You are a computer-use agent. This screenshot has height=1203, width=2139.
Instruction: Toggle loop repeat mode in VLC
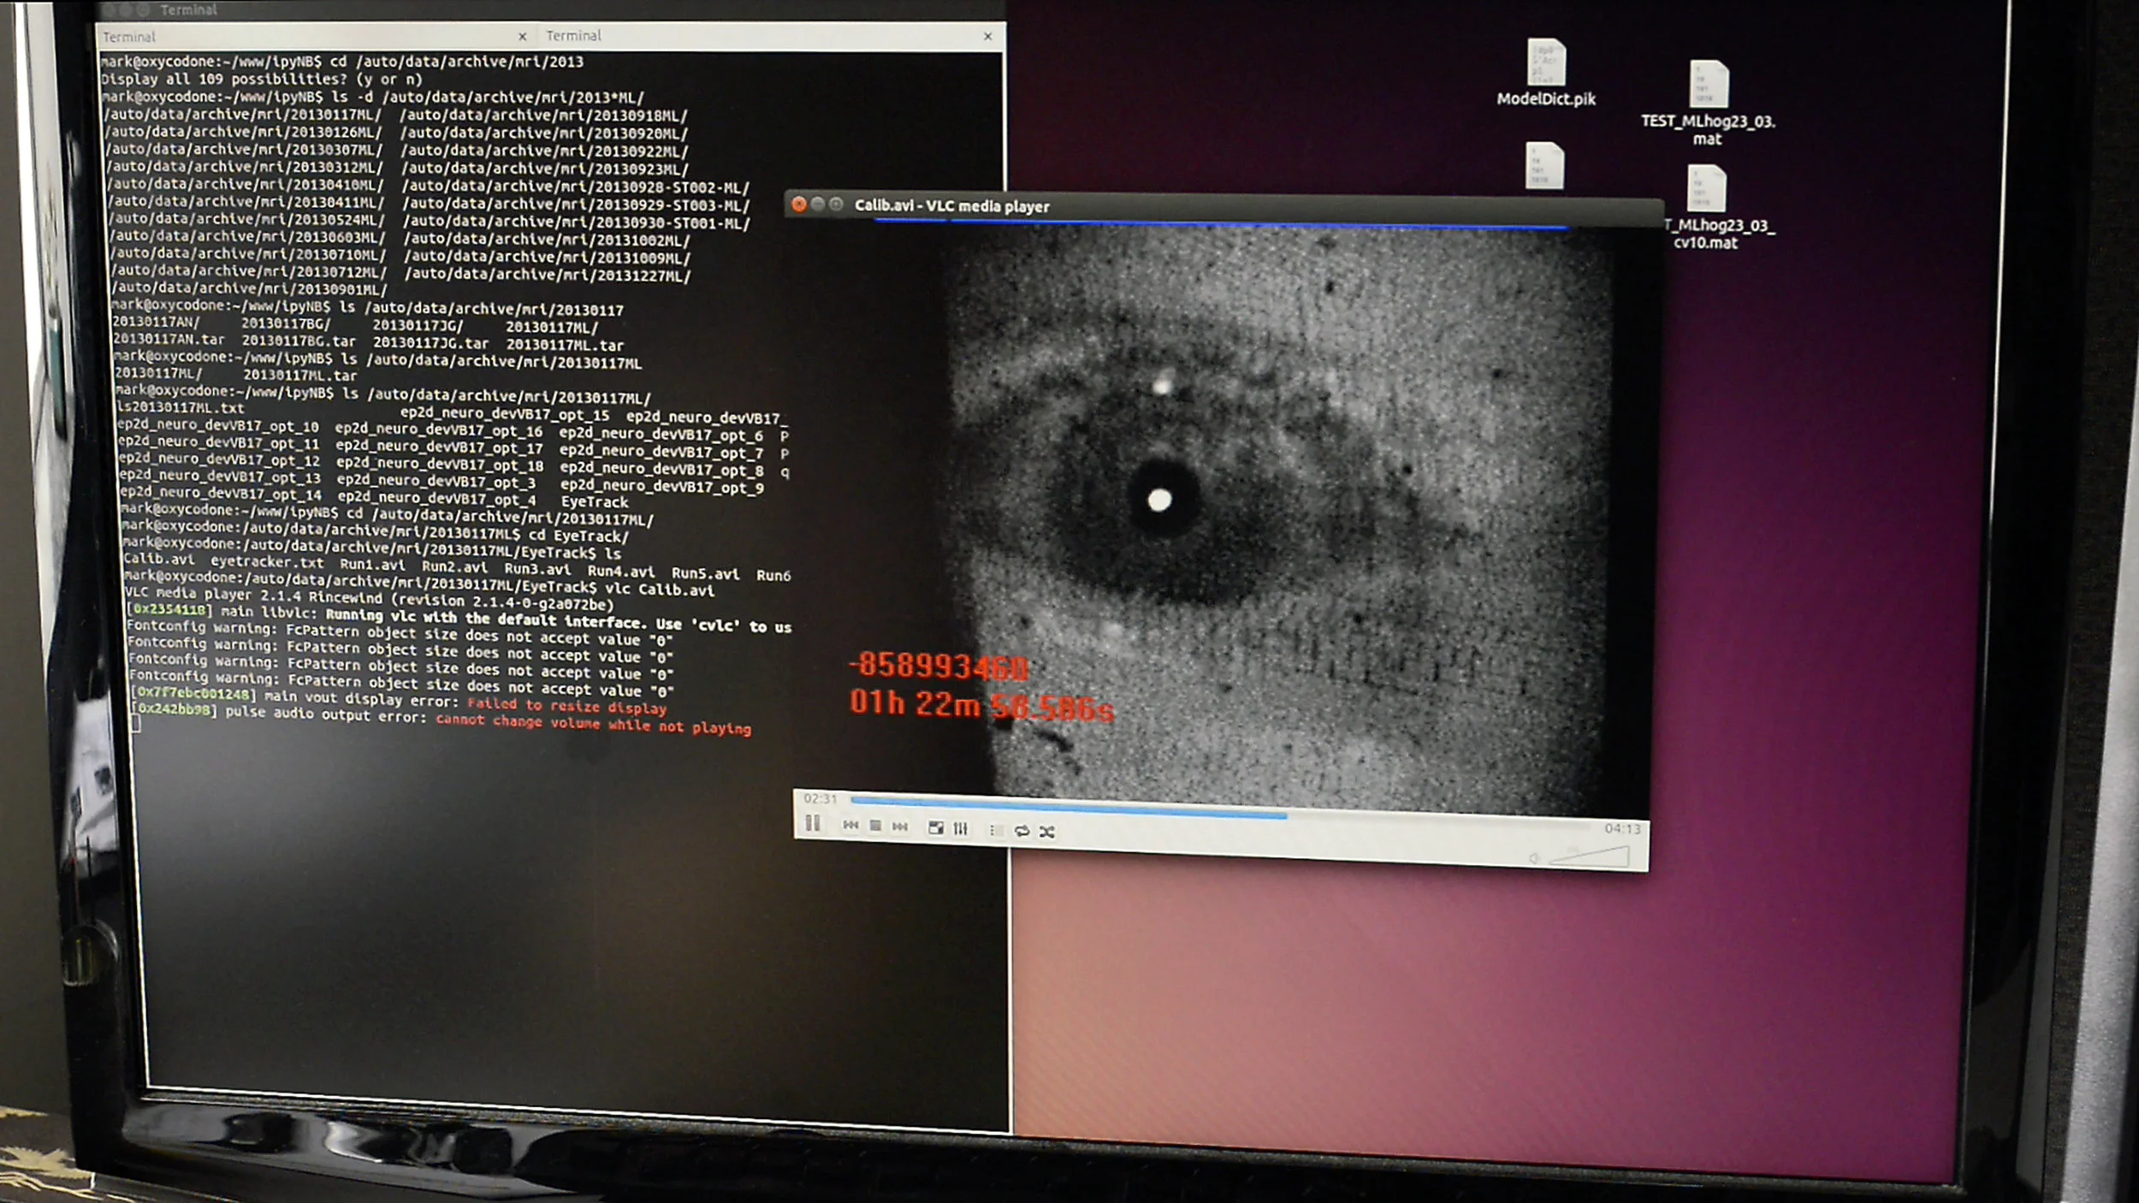[1022, 831]
